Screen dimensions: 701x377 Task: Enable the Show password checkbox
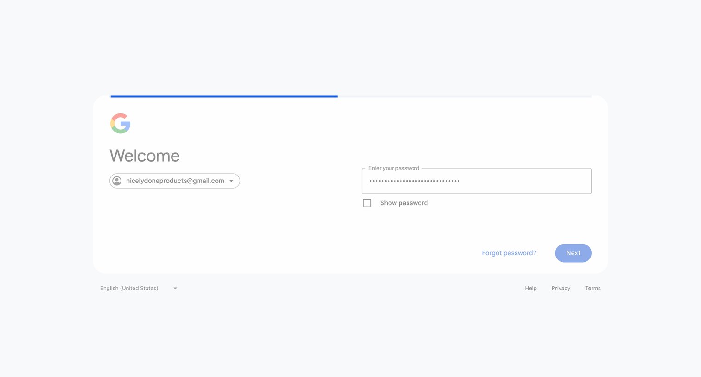point(367,203)
